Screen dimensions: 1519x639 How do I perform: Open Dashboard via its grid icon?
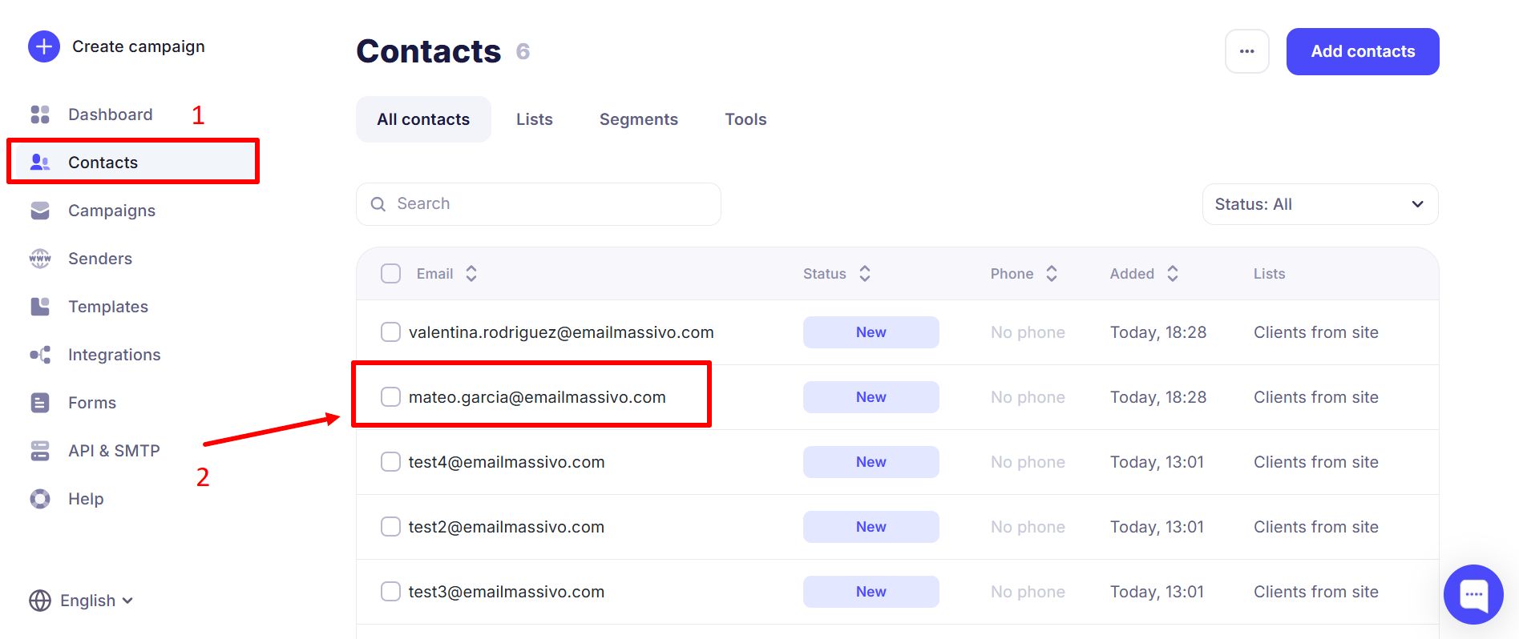click(x=40, y=115)
